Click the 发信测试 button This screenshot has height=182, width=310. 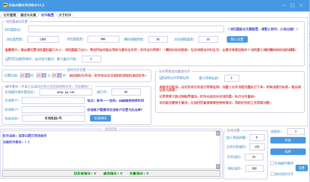(101, 118)
